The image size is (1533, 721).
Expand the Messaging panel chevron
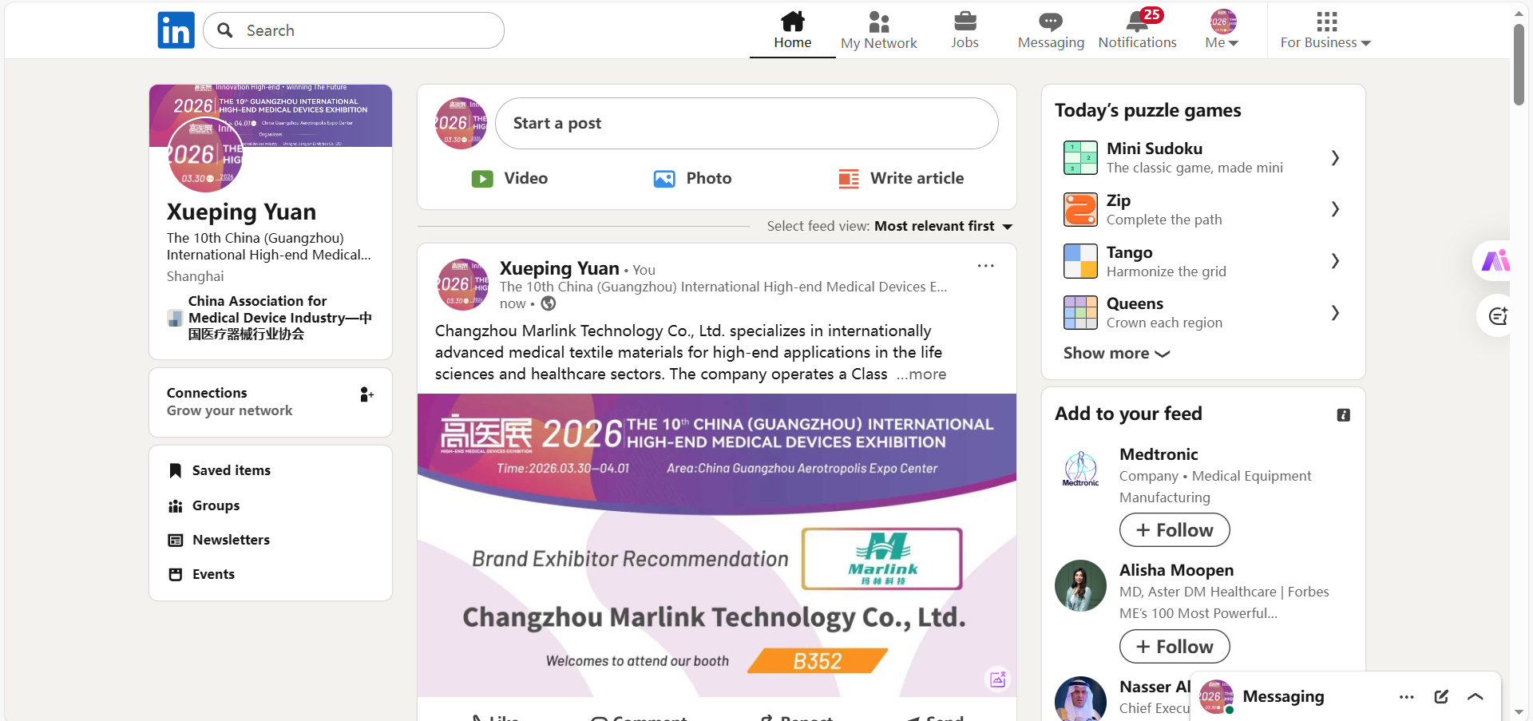pos(1475,696)
